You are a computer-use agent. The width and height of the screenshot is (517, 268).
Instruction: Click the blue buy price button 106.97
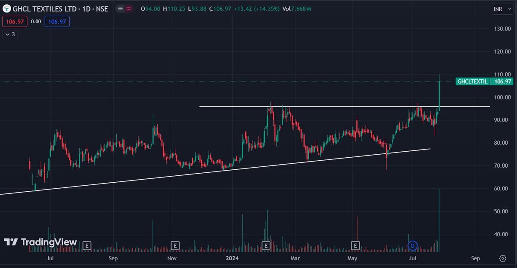coord(58,21)
